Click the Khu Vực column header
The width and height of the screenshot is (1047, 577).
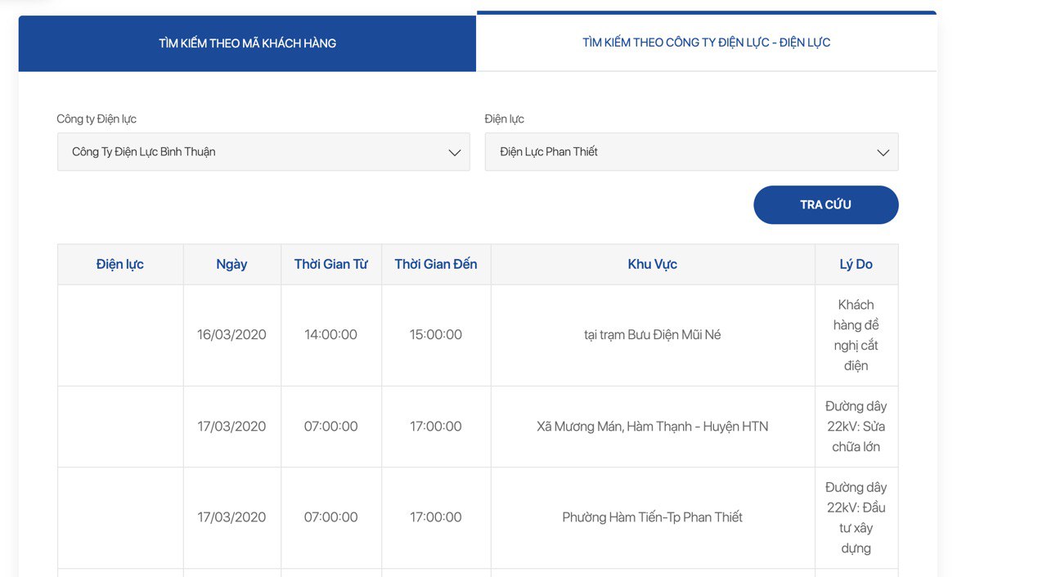(653, 264)
